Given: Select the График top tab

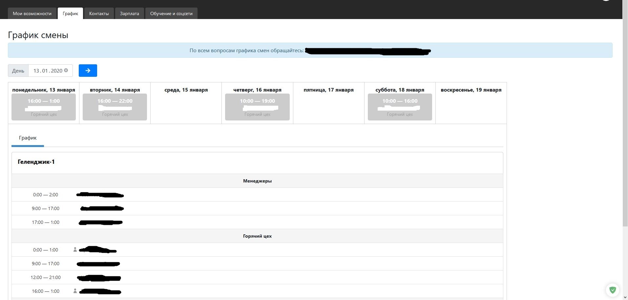Looking at the screenshot, I should coord(71,13).
